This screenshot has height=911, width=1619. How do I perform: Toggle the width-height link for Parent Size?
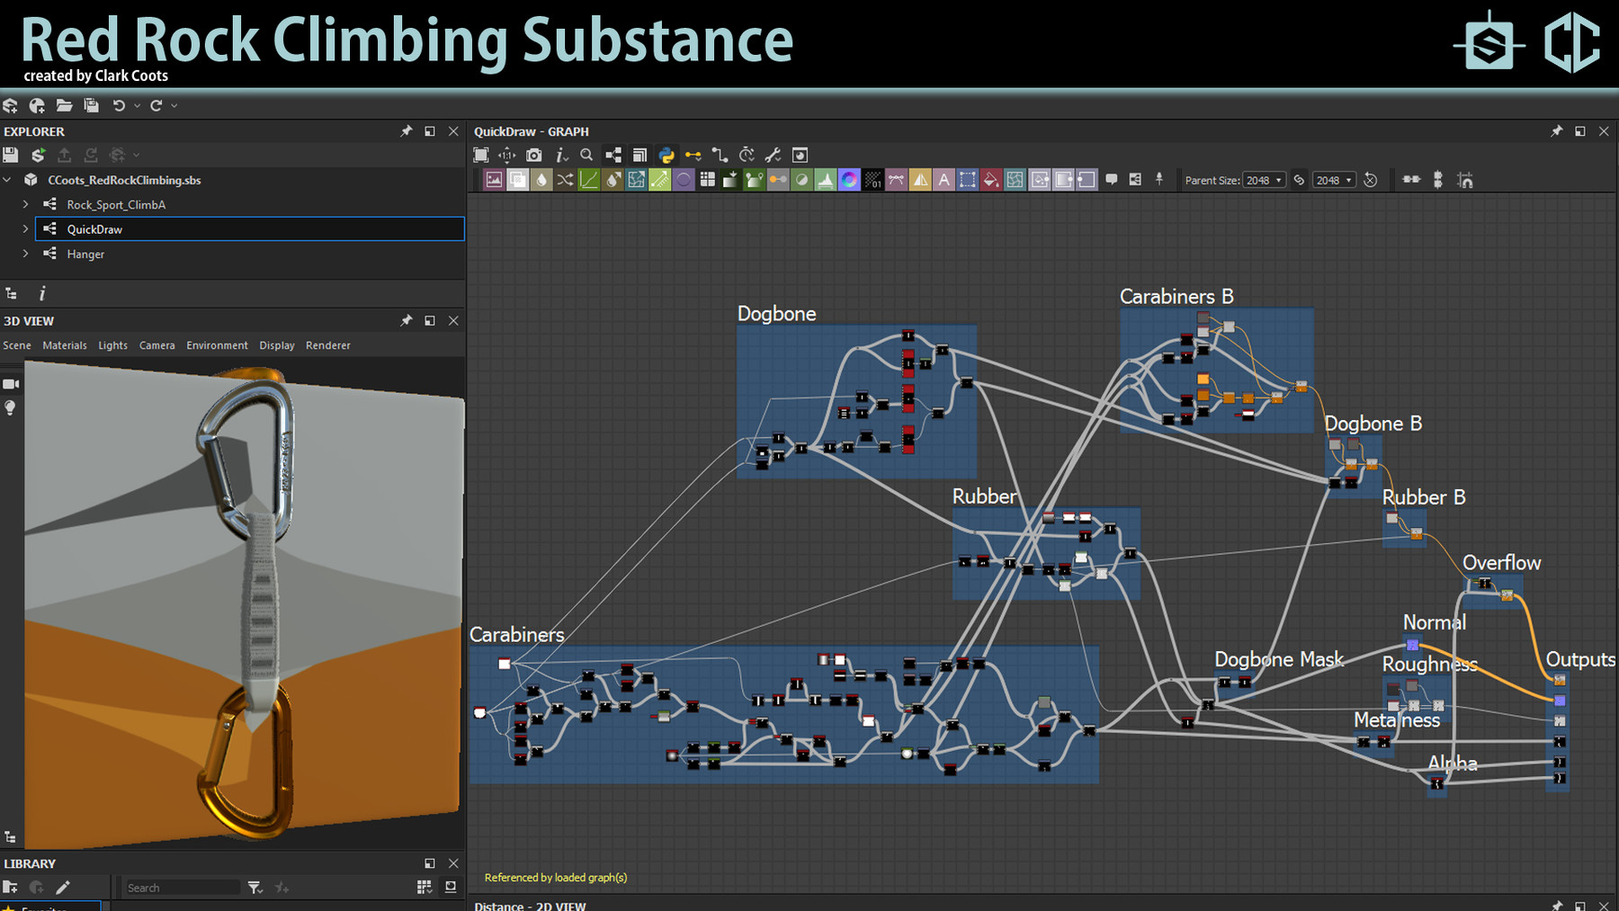[x=1299, y=180]
